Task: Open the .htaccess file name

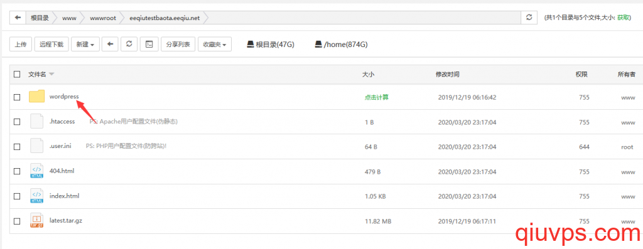Action: [62, 121]
